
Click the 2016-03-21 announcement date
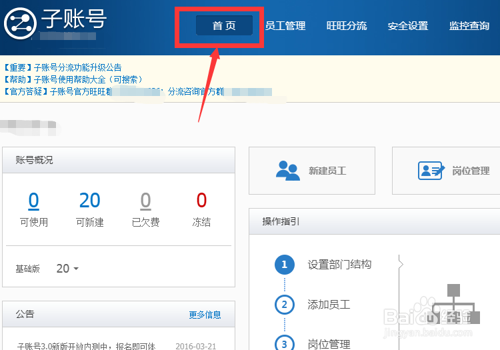[196, 346]
